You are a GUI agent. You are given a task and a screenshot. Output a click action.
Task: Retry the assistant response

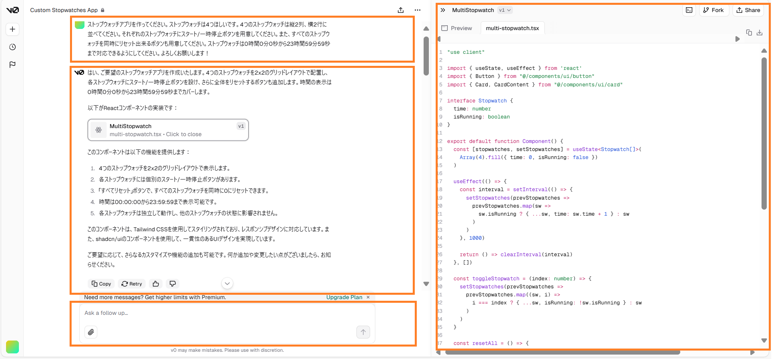pyautogui.click(x=132, y=284)
